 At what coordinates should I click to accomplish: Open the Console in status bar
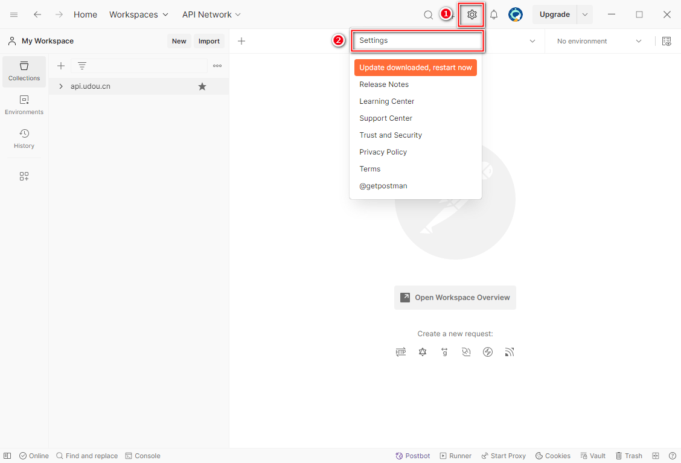click(x=143, y=456)
